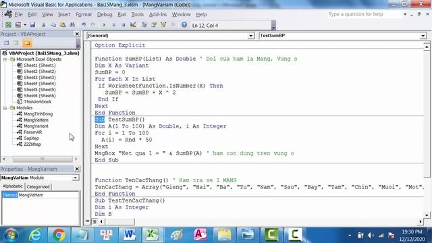Select the MangTinhDong module
Viewport: 432px width, 243px height.
coord(38,114)
